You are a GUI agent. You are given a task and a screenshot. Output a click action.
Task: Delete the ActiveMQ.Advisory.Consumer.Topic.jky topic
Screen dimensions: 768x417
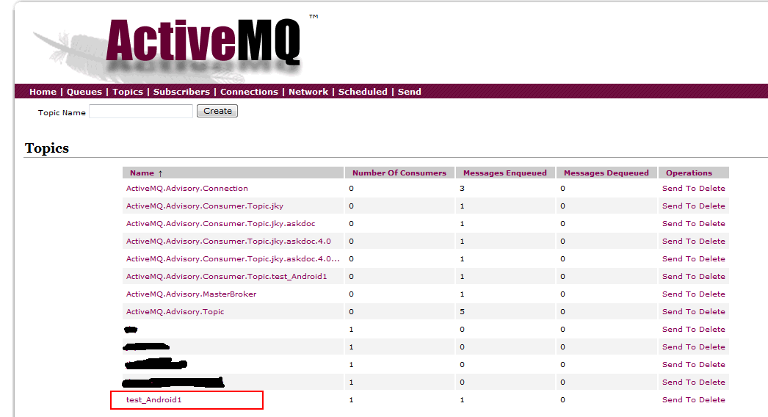[711, 206]
